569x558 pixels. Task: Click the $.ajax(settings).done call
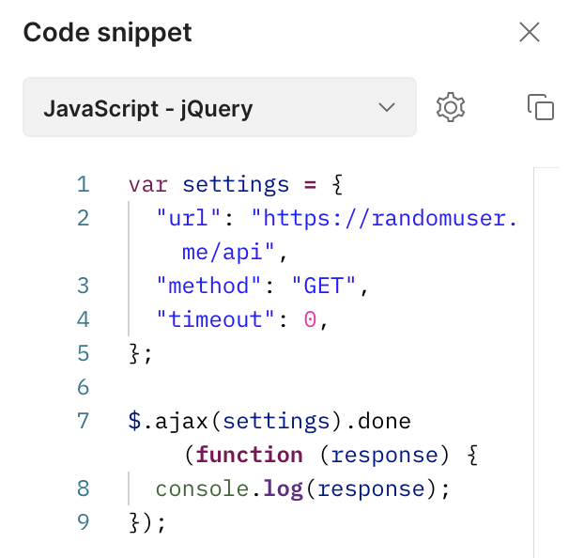tap(269, 421)
